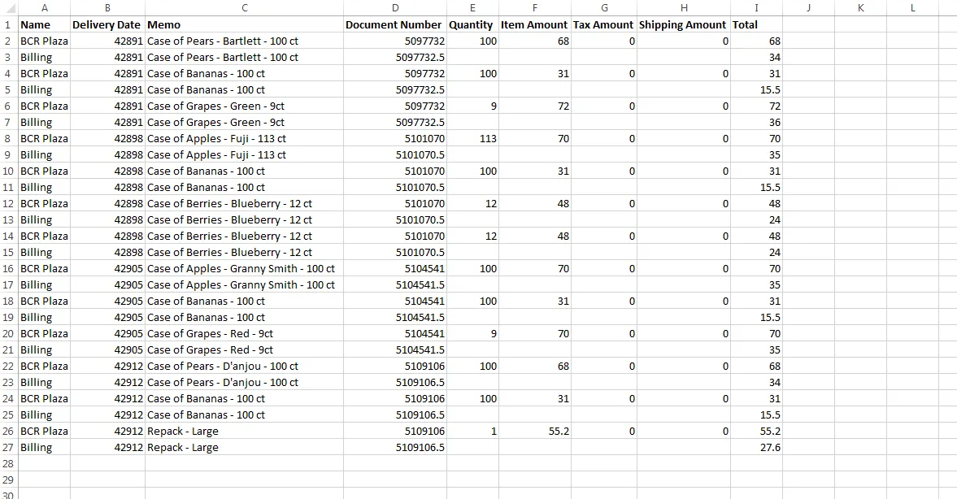The height and width of the screenshot is (499, 957).
Task: Select row 27 header number
Action: pos(8,447)
